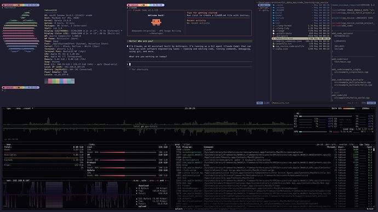Select the .clangd file icon
Screen dimensions: 378x212
coord(273,31)
